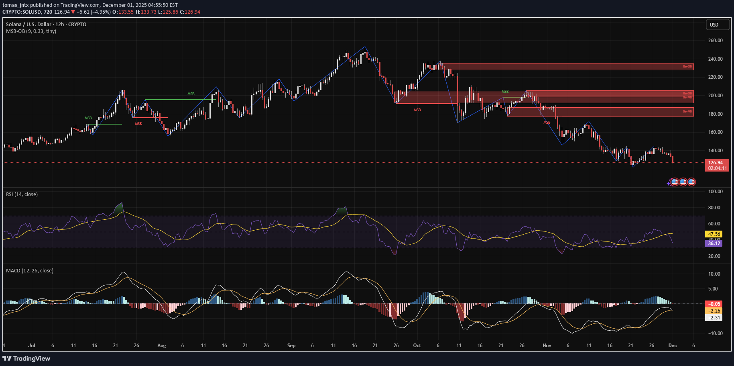Click the red 126.94 price label with countdown timer
The image size is (734, 366).
[717, 165]
